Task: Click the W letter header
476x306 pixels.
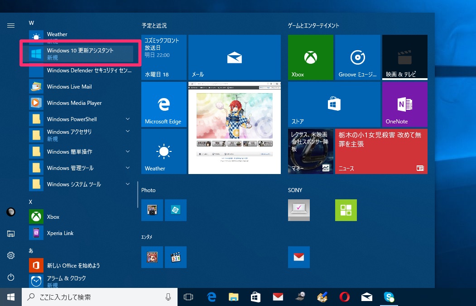Action: [x=31, y=23]
